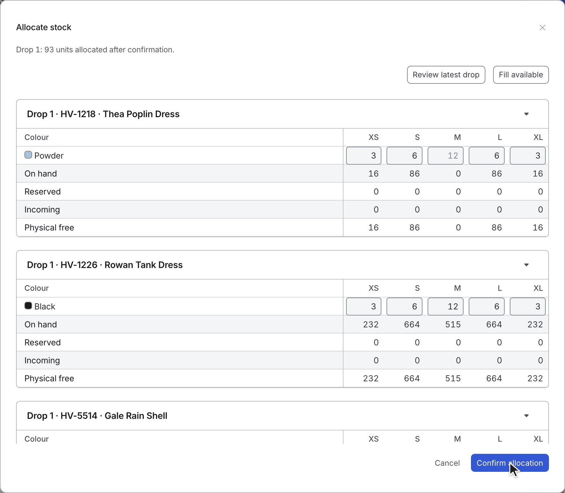This screenshot has height=493, width=565.
Task: Click the Black colour label
Action: point(45,307)
